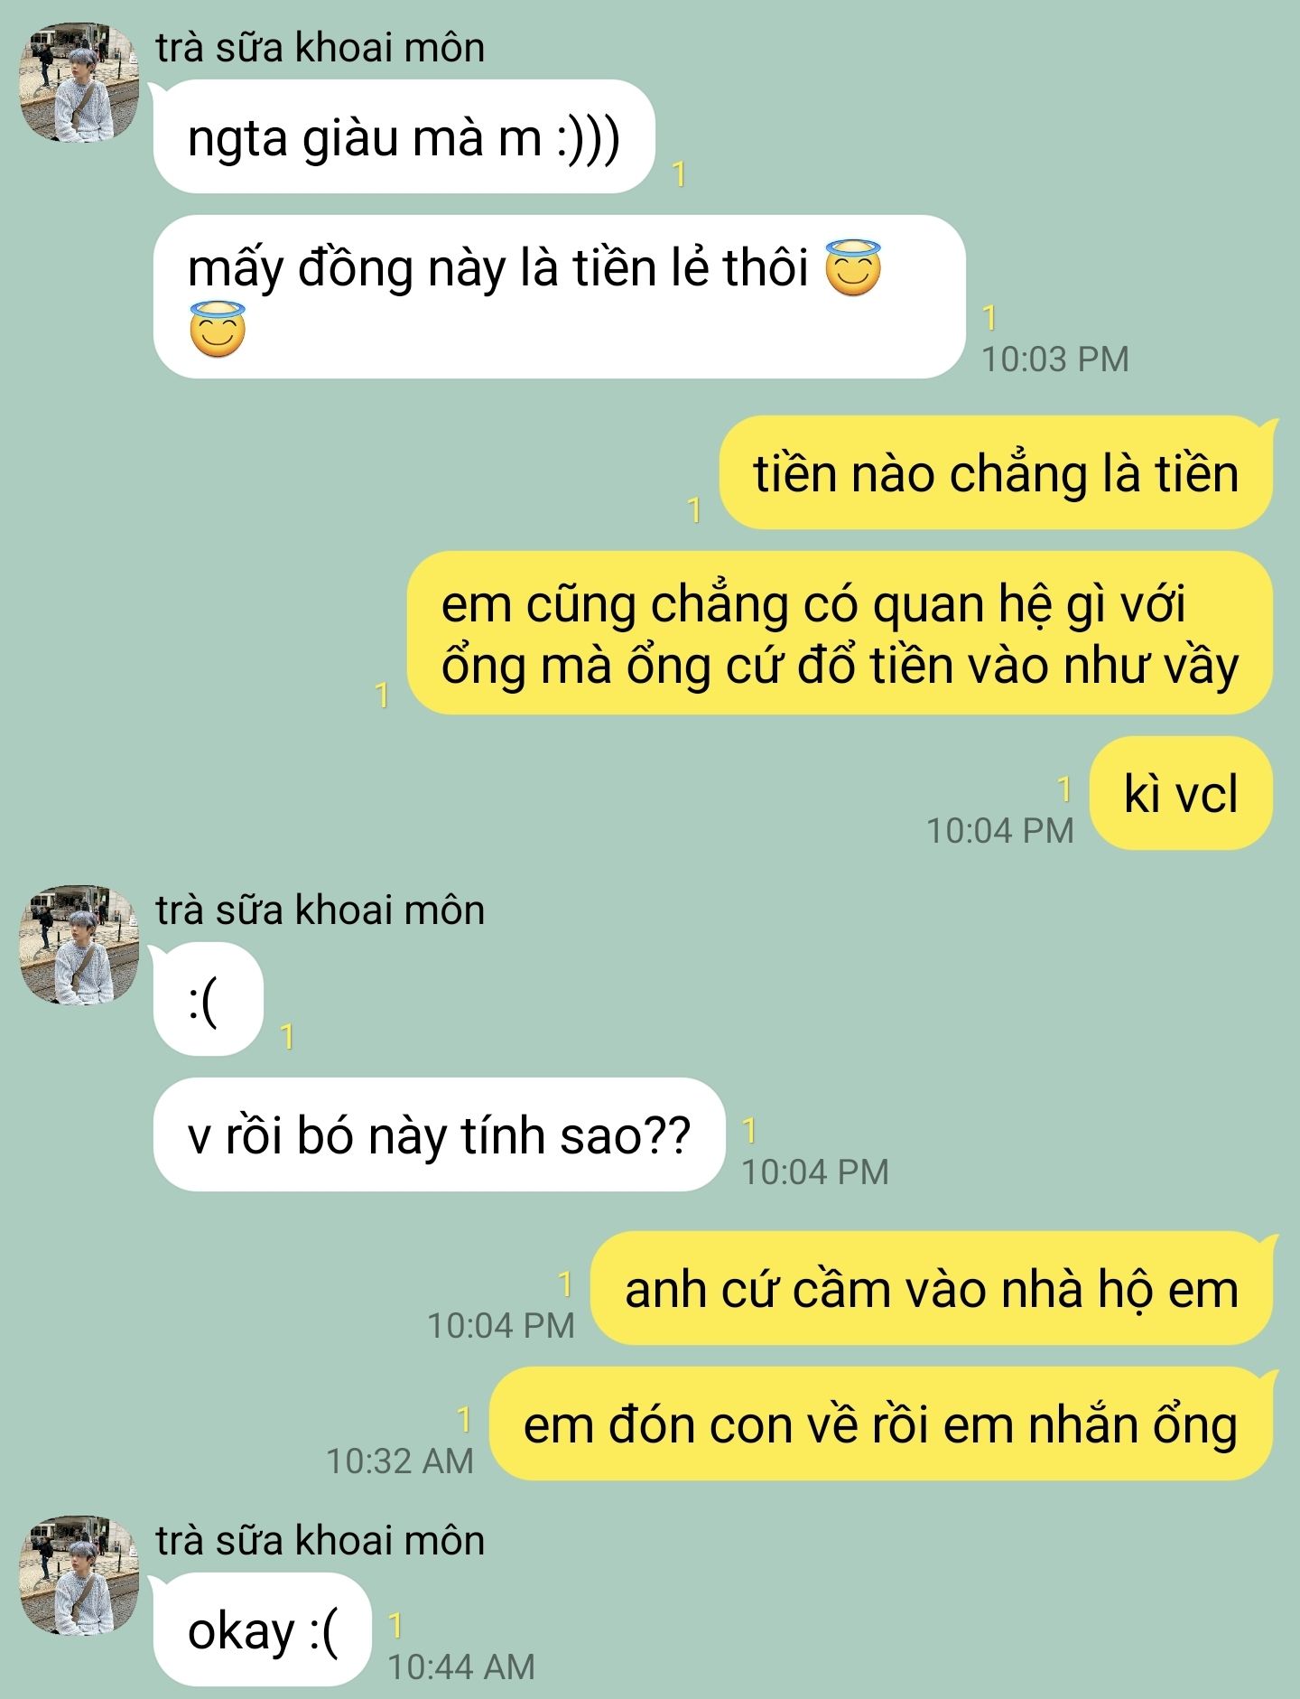Tap the 'mấy đồng này là tiền lẻ thôi' bubble
Viewport: 1300px width, 1699px height.
pyautogui.click(x=560, y=297)
